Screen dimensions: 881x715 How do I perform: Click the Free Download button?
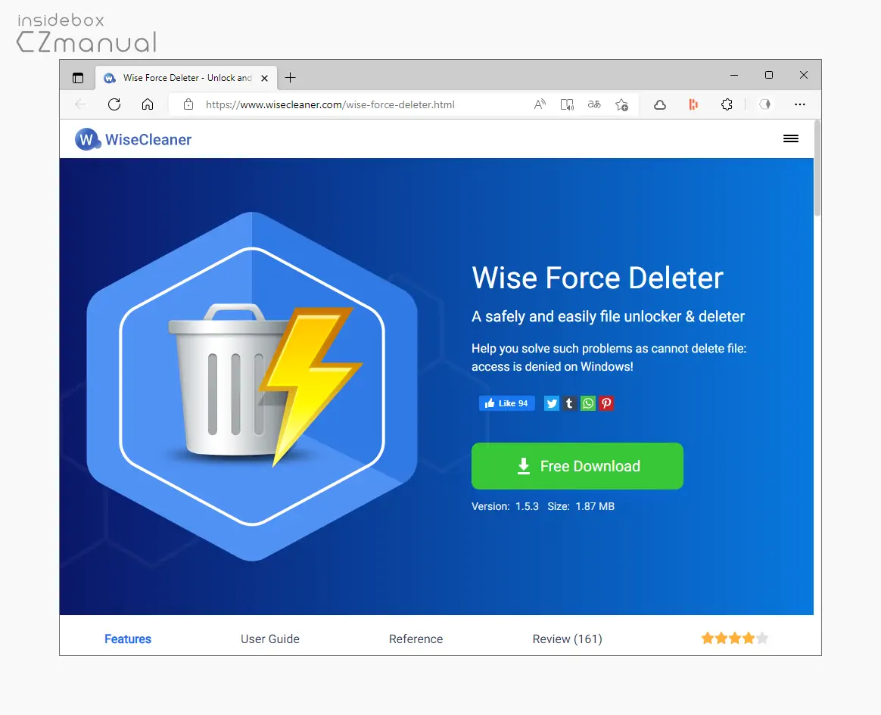[x=577, y=466]
